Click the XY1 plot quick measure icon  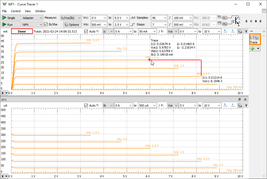click(x=226, y=105)
